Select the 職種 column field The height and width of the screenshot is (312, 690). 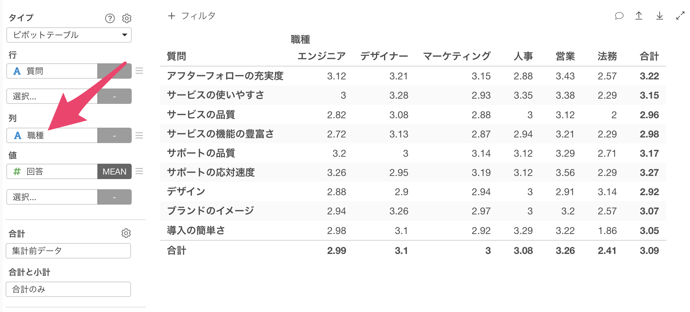(x=52, y=135)
